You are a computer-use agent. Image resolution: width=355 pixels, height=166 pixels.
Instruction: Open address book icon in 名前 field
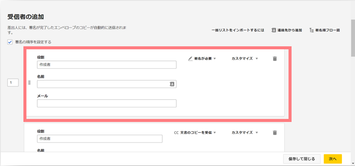(x=172, y=84)
